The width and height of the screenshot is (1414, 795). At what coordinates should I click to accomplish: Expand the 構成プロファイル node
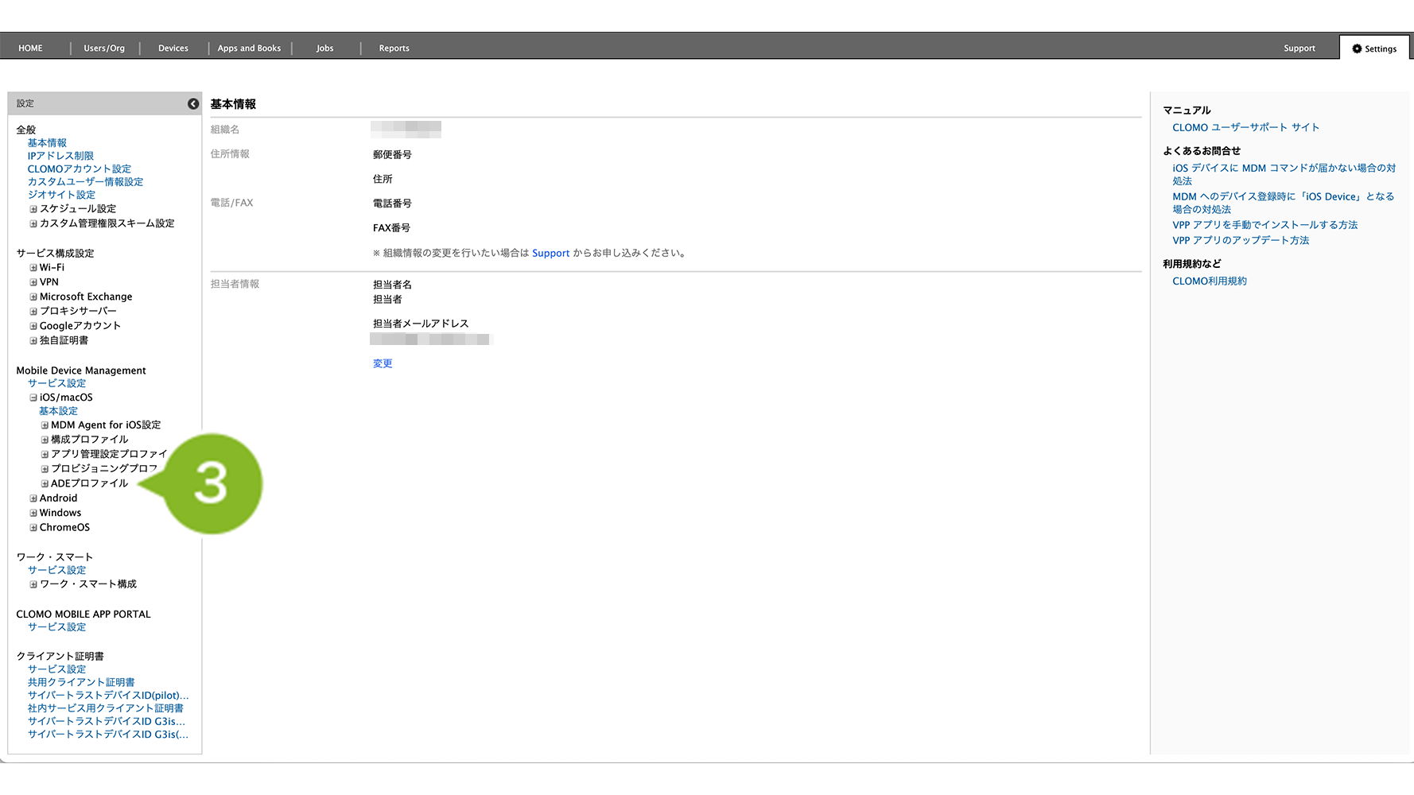pyautogui.click(x=45, y=440)
